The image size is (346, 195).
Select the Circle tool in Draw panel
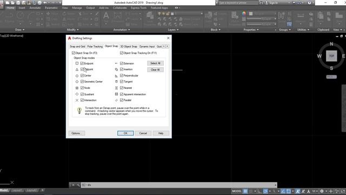click(x=21, y=15)
